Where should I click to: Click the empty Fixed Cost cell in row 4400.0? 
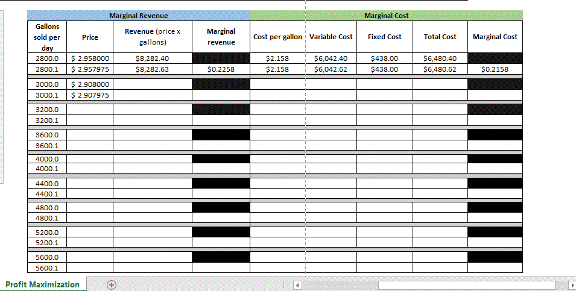click(x=385, y=183)
